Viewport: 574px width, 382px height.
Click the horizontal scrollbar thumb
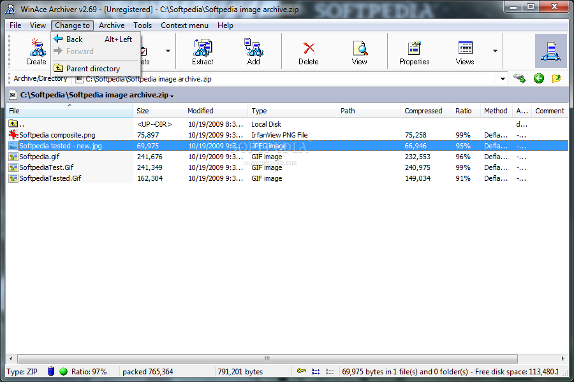[267, 358]
